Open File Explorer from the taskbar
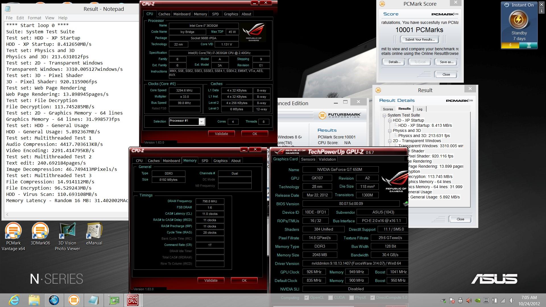The width and height of the screenshot is (546, 307). [34, 300]
